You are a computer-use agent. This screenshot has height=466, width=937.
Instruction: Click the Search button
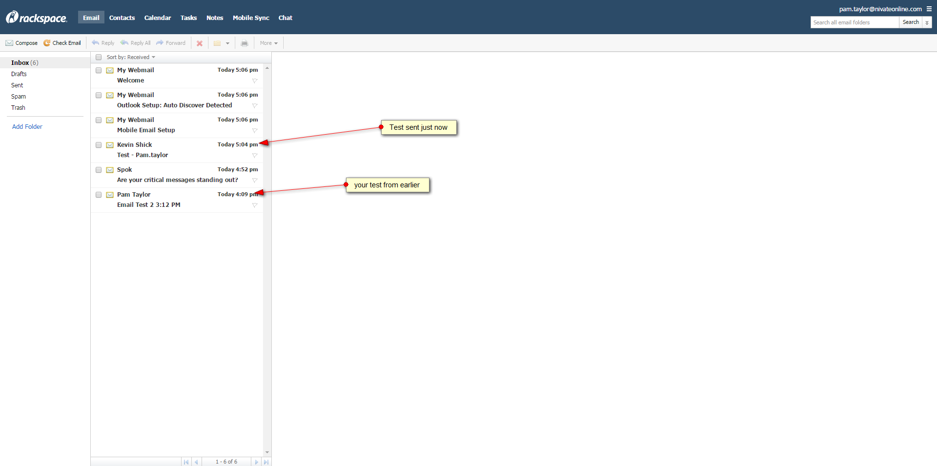click(x=911, y=22)
